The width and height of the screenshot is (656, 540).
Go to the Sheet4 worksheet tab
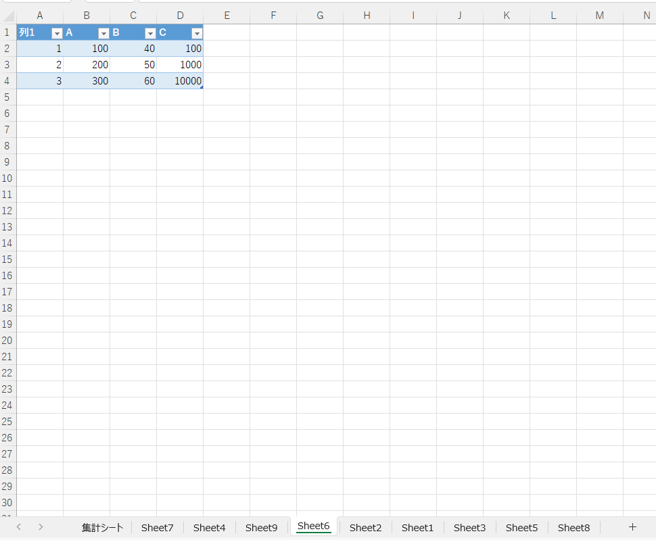pos(210,528)
